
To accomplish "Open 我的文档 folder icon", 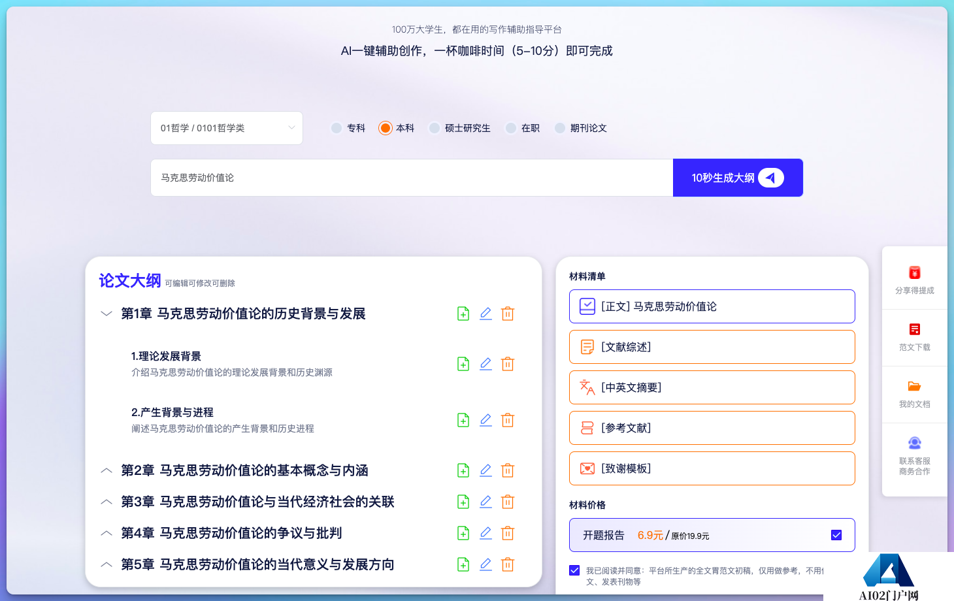I will point(915,386).
